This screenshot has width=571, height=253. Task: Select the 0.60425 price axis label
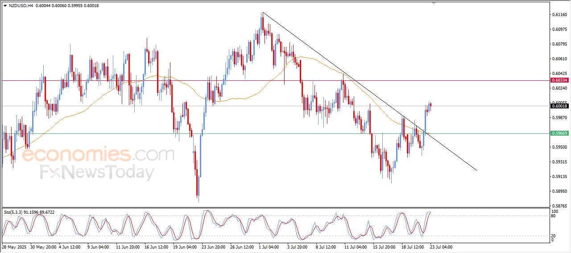pyautogui.click(x=559, y=73)
